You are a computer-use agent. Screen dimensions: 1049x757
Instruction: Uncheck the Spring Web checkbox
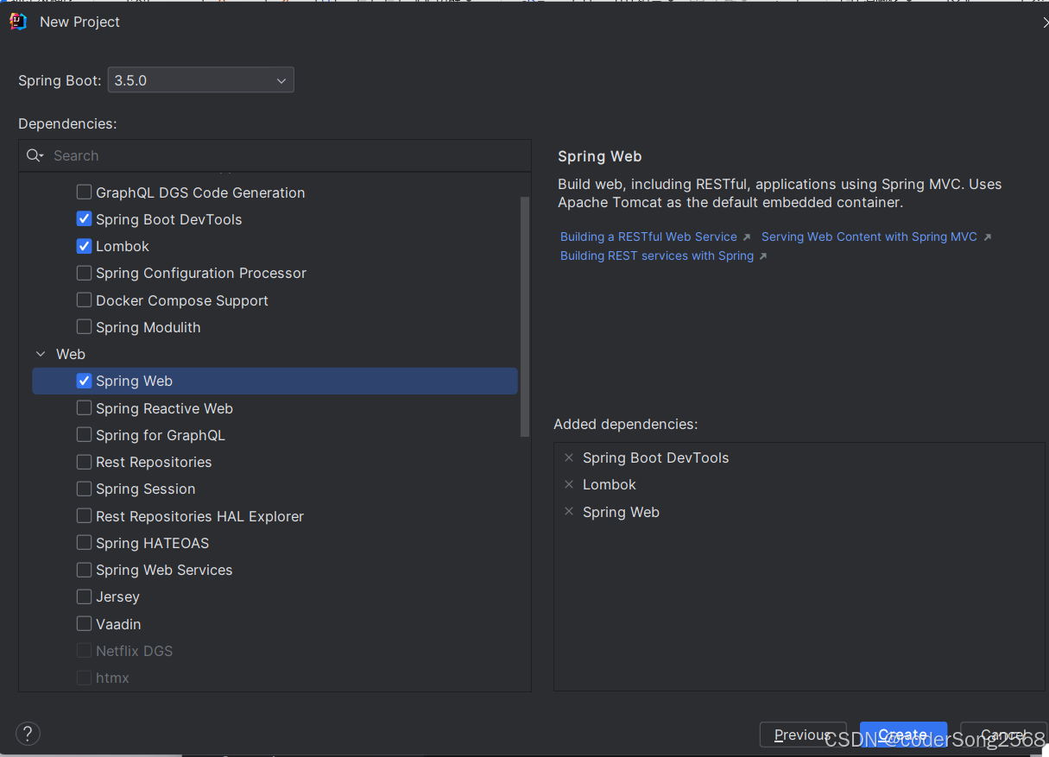[84, 381]
